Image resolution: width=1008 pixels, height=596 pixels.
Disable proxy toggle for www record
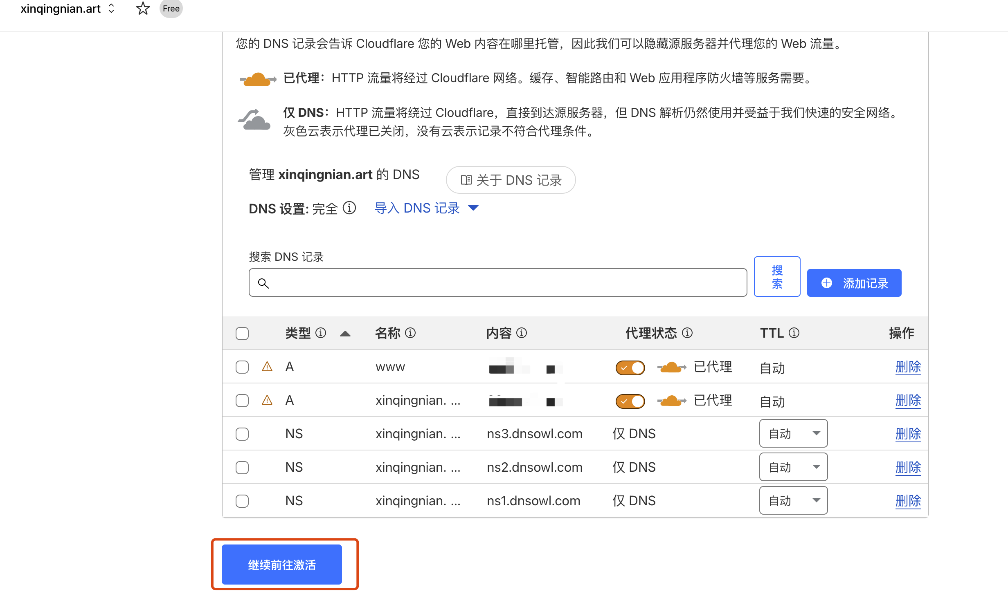coord(630,367)
